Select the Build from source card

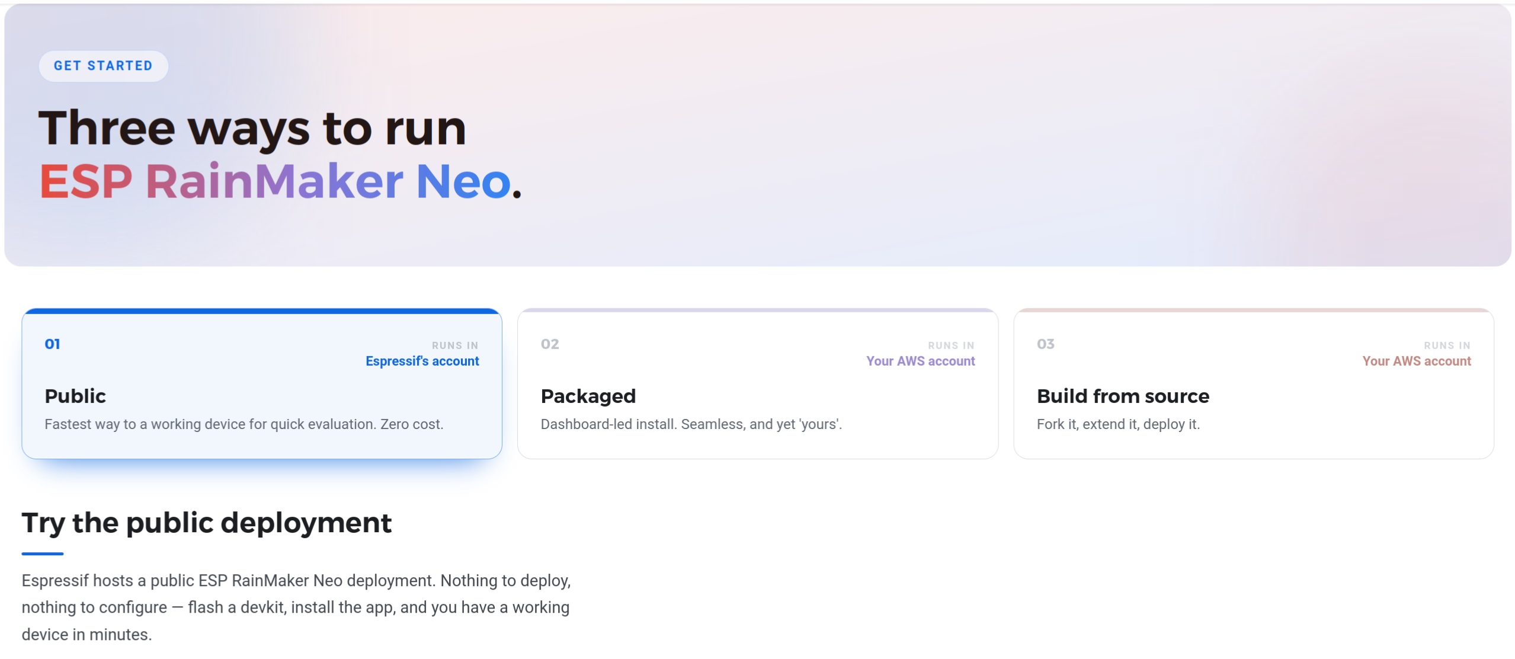click(1253, 383)
